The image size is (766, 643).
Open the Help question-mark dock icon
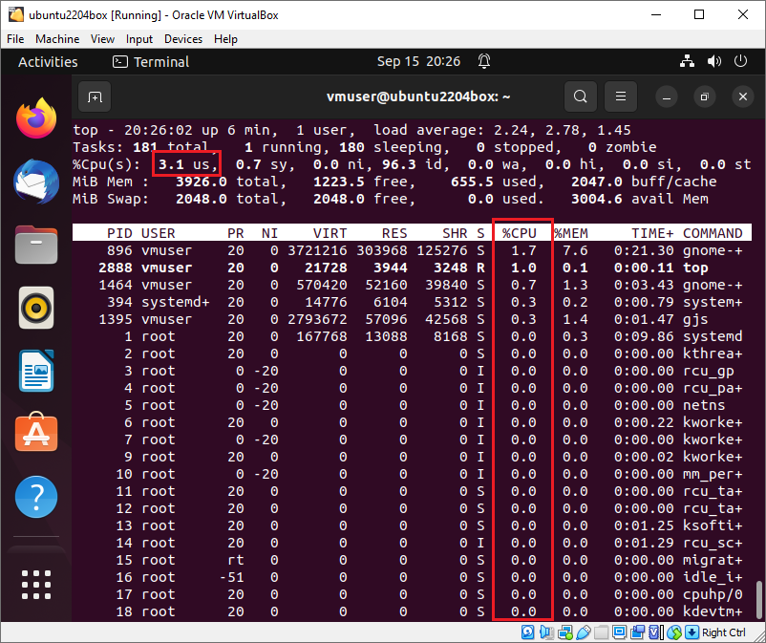(x=36, y=497)
